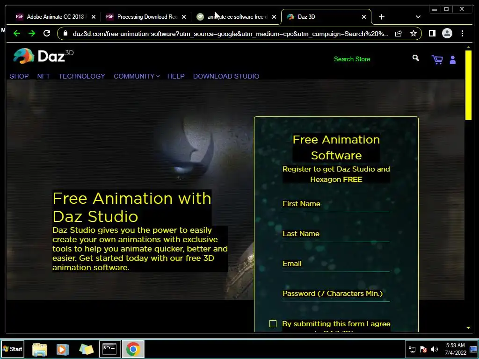This screenshot has width=479, height=359.
Task: Open File Explorer from the taskbar
Action: click(40, 349)
